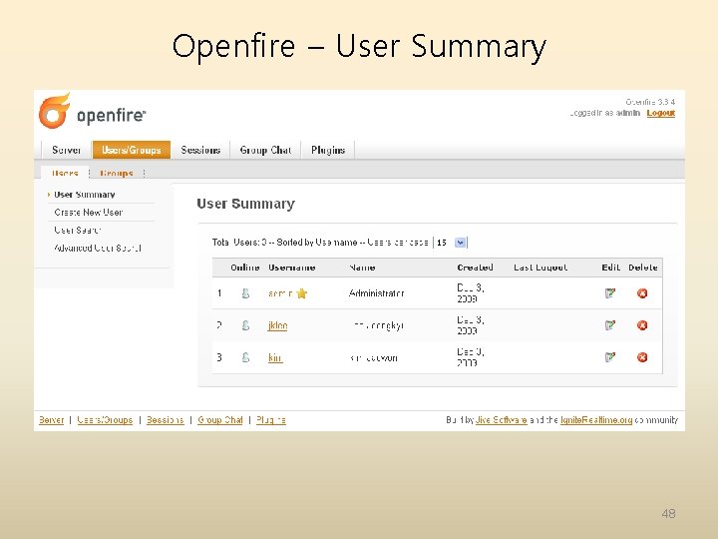Viewport: 718px width, 539px height.
Task: Open the Jive Software footer link
Action: [x=502, y=420]
